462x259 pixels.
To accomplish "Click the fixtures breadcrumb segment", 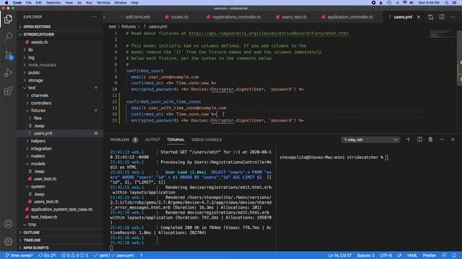I will [x=128, y=27].
